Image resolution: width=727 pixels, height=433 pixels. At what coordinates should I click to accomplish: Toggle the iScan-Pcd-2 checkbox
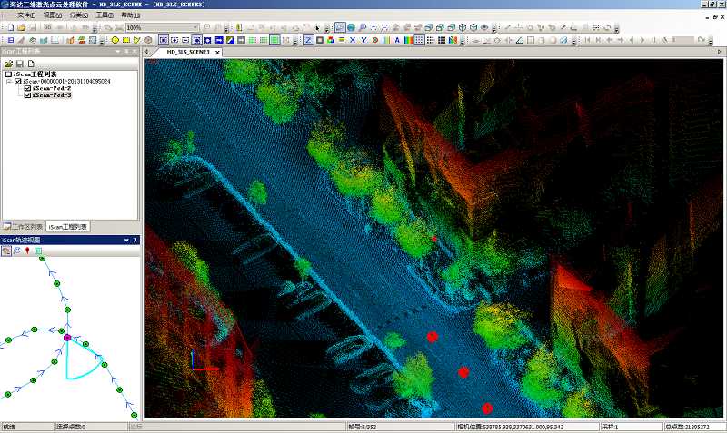(27, 88)
